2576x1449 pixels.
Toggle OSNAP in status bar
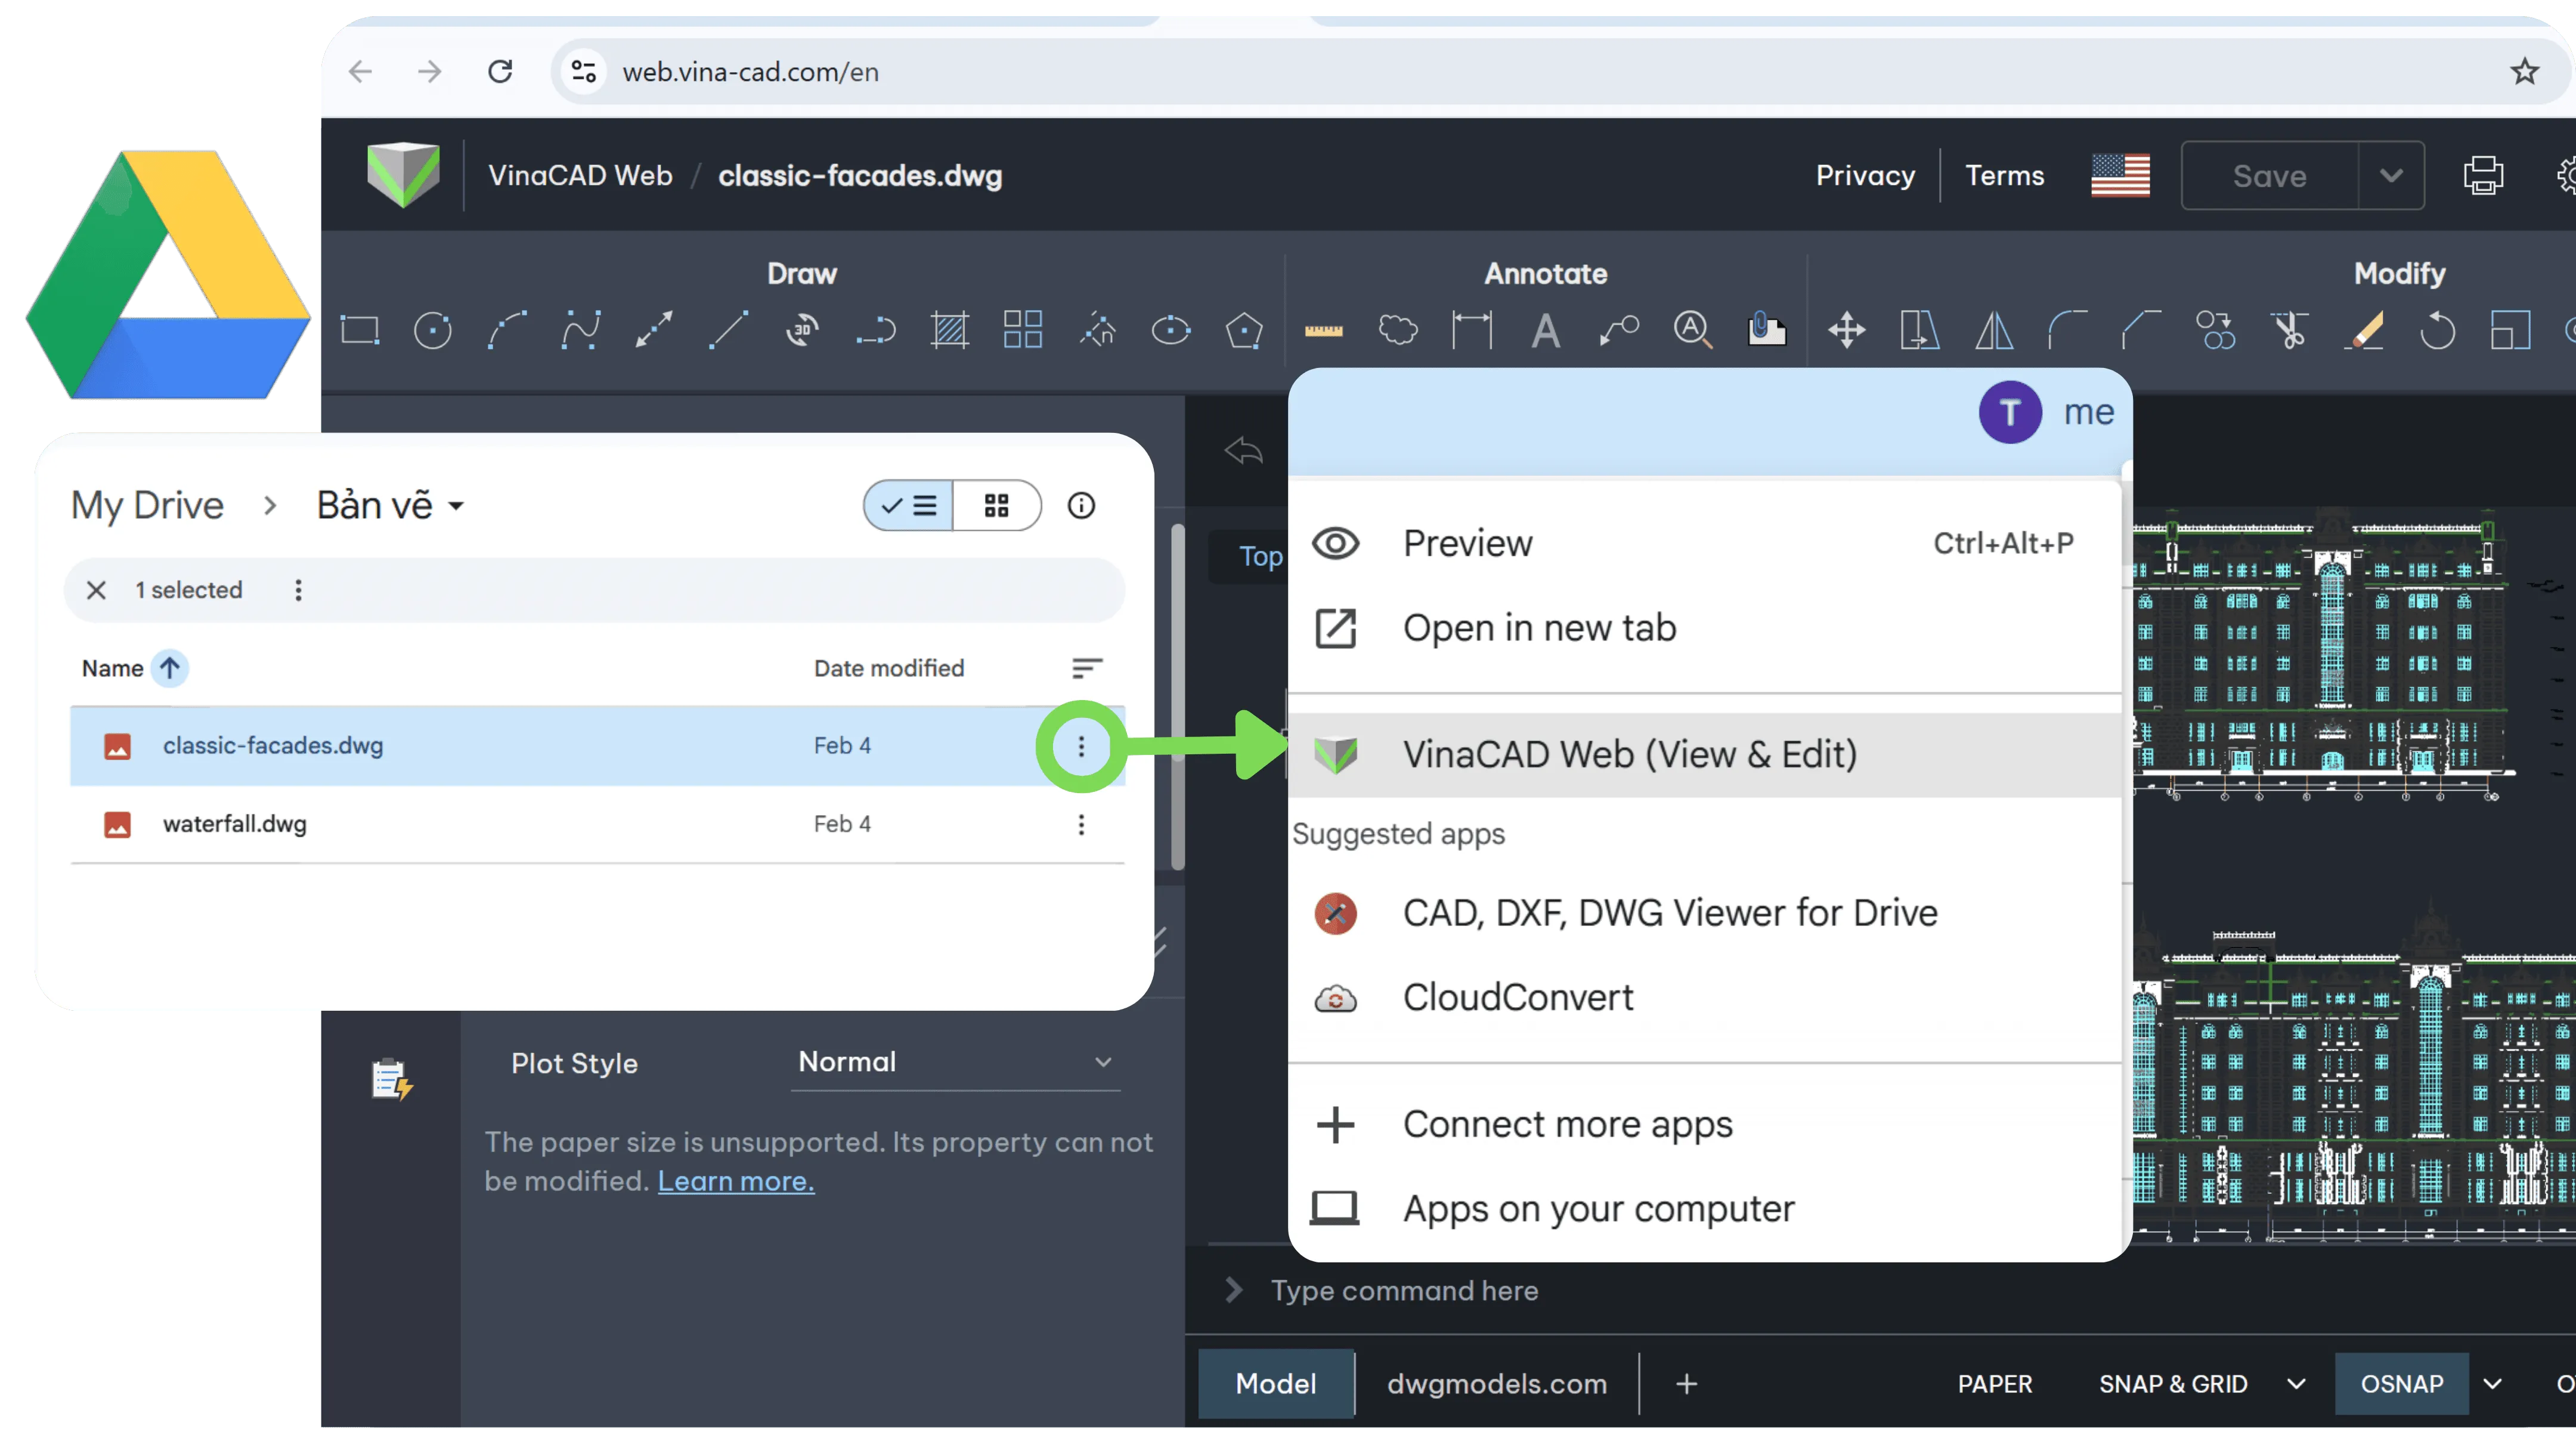tap(2402, 1384)
